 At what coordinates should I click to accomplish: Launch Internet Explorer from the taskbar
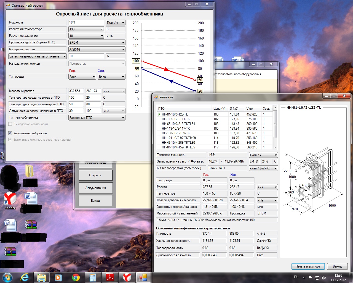click(x=25, y=277)
